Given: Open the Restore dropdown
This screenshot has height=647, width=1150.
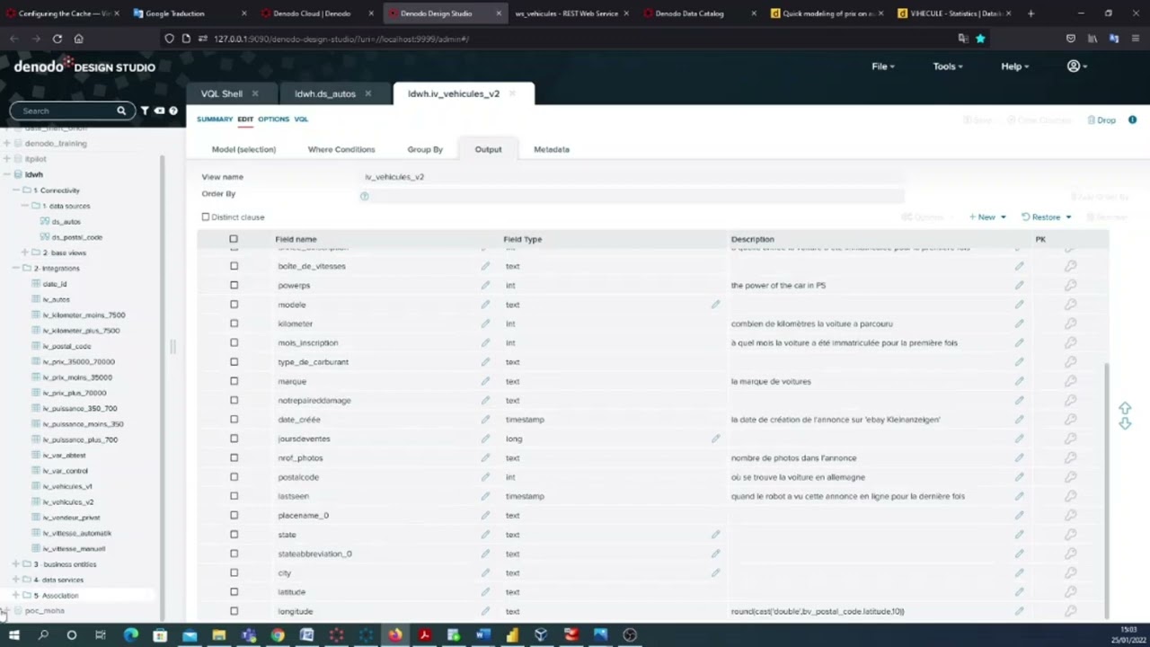Looking at the screenshot, I should pos(1047,217).
